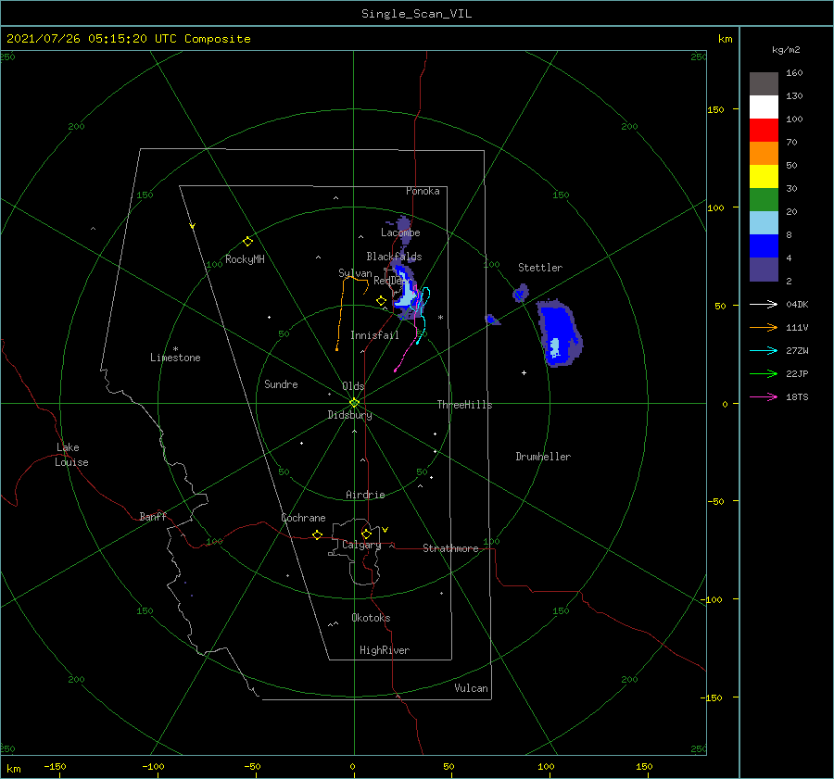Select the yellow diamond marker beside RockyMH
Image resolution: width=834 pixels, height=779 pixels.
point(247,242)
